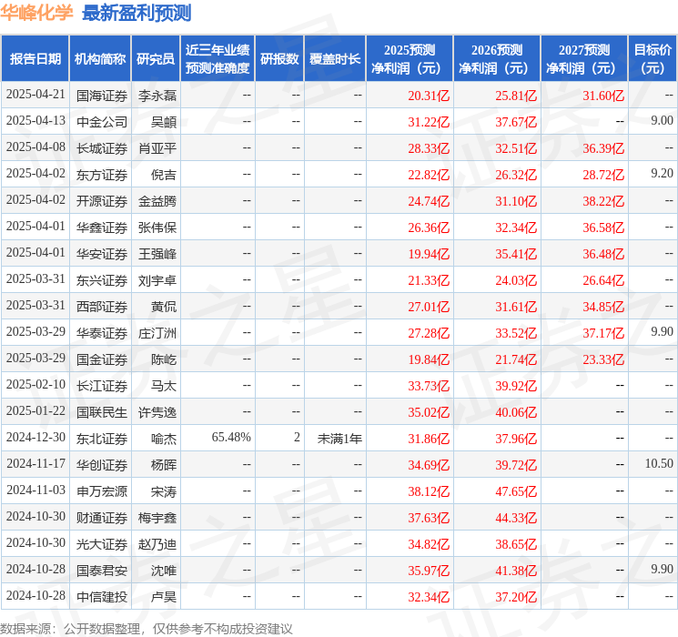Viewport: 678px width, 637px height.
Task: Click the 财通证券 institution cell
Action: click(102, 518)
